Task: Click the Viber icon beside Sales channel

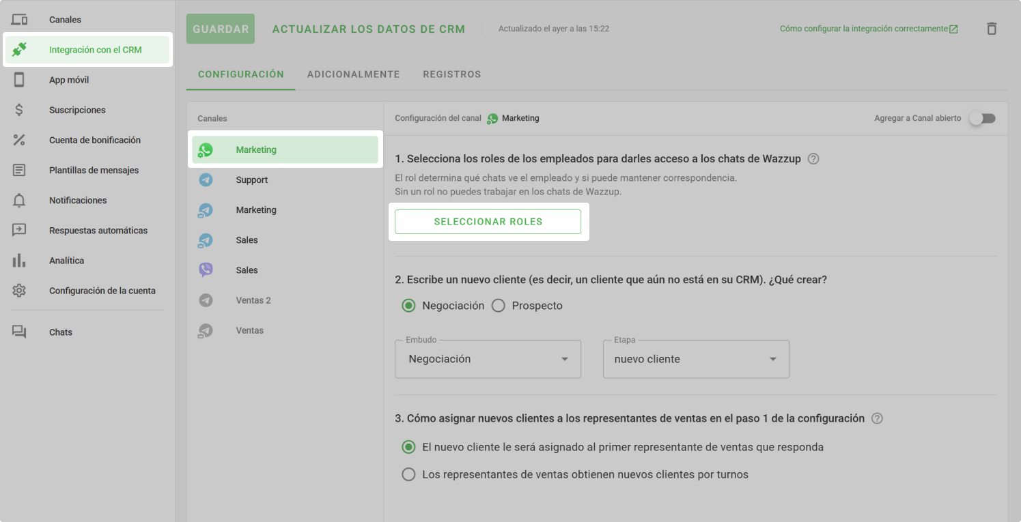Action: point(206,270)
